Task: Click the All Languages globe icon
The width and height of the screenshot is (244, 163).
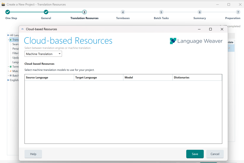Action: 8,35
